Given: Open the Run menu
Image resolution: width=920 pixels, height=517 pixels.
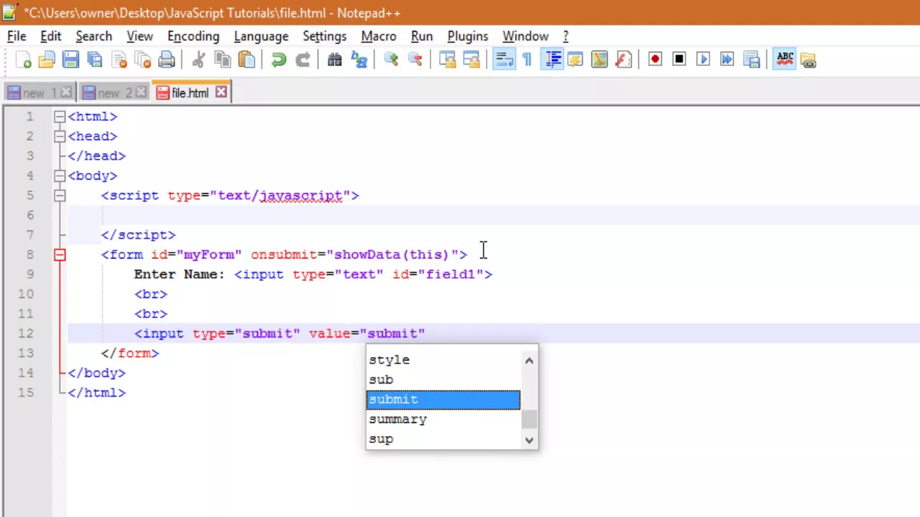Looking at the screenshot, I should [422, 36].
